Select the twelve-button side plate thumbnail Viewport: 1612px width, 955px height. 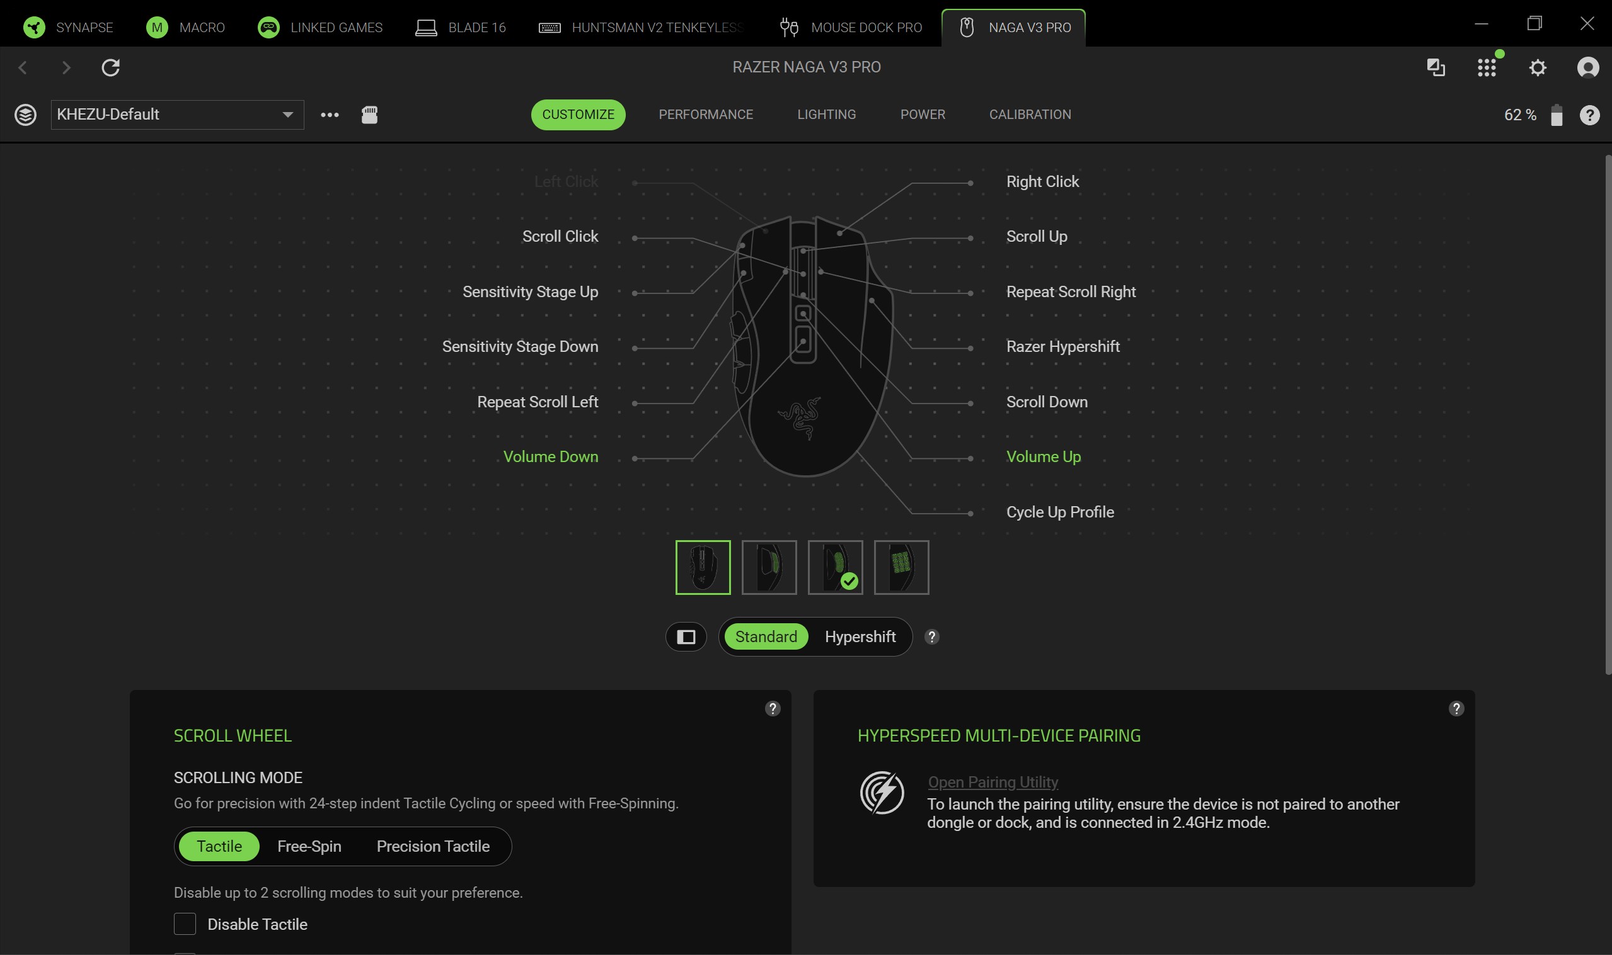(x=901, y=567)
